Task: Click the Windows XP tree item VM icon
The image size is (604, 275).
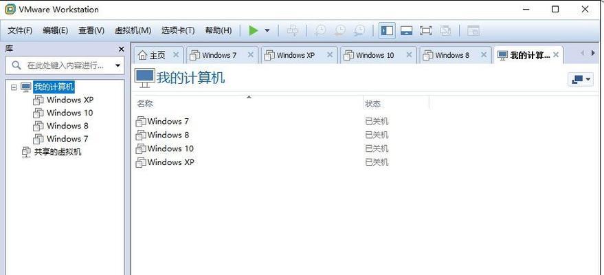Action: (38, 100)
